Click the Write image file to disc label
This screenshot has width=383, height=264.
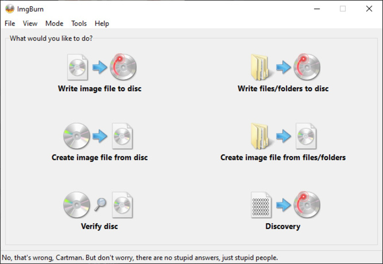[x=100, y=88]
